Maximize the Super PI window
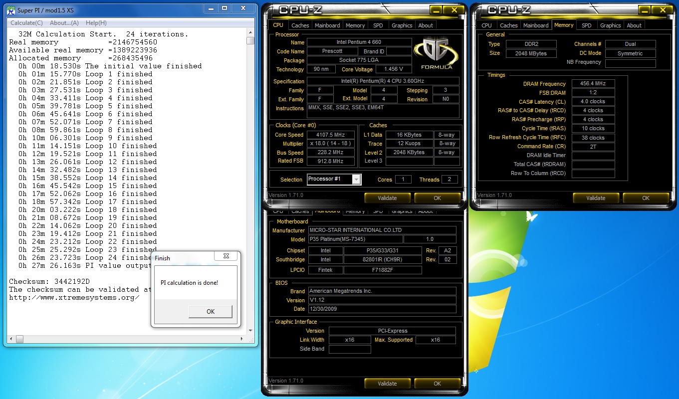Screen dimensions: 679x399 (x=225, y=8)
